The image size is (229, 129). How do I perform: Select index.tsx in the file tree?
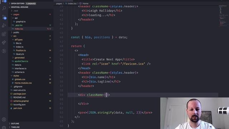[19, 29]
